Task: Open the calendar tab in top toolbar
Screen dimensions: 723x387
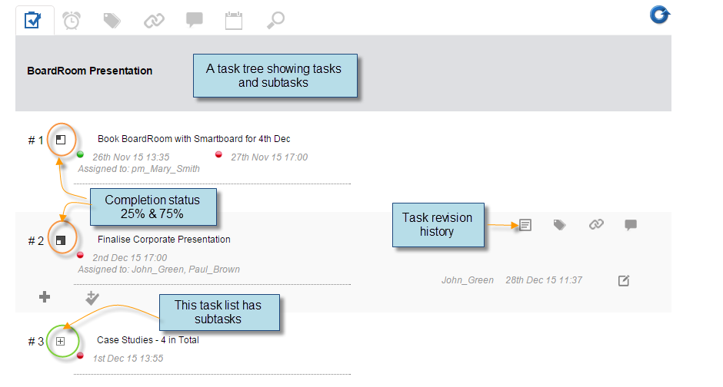Action: (234, 21)
